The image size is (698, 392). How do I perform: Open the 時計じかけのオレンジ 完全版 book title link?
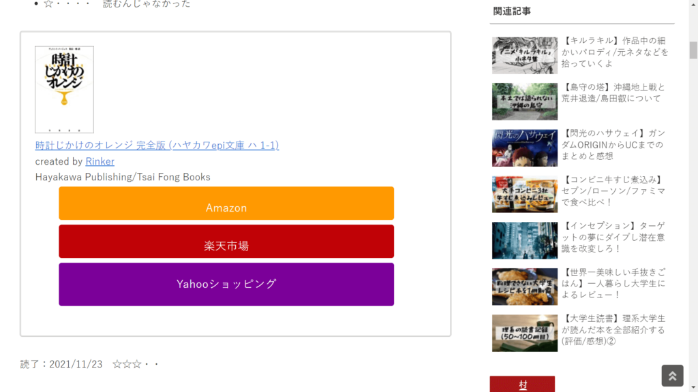(157, 146)
